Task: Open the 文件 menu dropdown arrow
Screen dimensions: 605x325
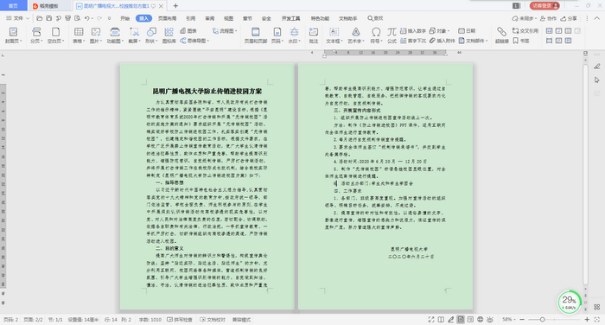Action: coord(28,18)
